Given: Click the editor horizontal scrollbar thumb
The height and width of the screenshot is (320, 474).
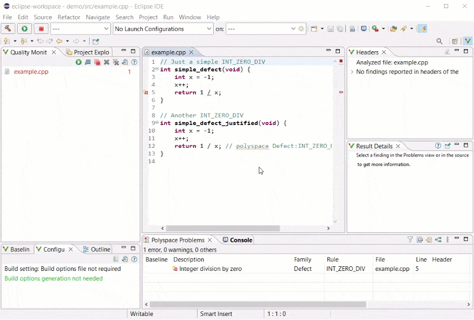Looking at the screenshot, I should [223, 228].
